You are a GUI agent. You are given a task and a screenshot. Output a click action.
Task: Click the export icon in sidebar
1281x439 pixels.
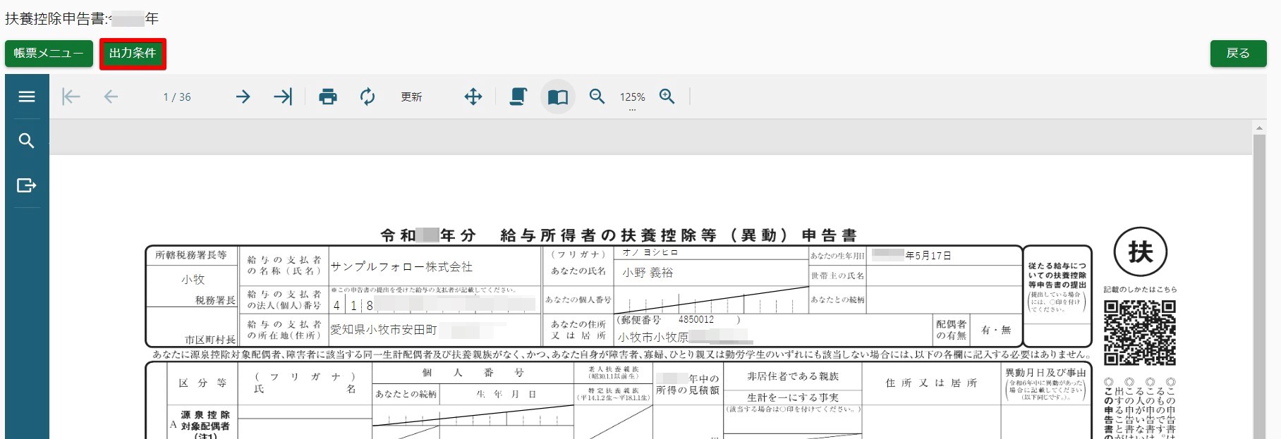point(27,185)
